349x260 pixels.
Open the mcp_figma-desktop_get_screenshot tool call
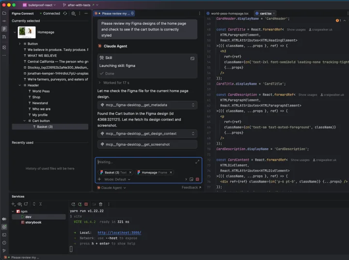point(147,144)
